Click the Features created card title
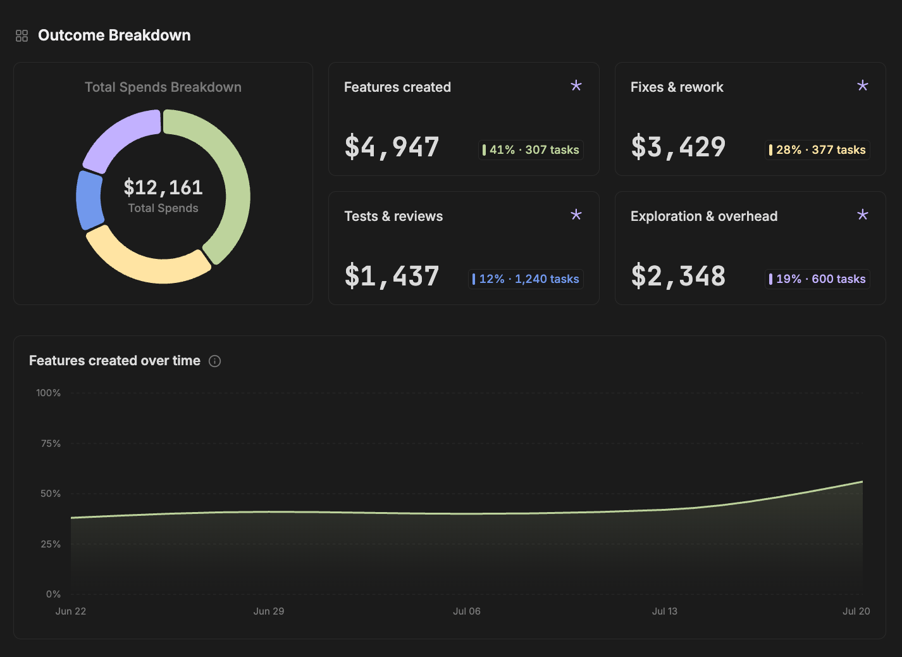The width and height of the screenshot is (902, 657). click(397, 87)
